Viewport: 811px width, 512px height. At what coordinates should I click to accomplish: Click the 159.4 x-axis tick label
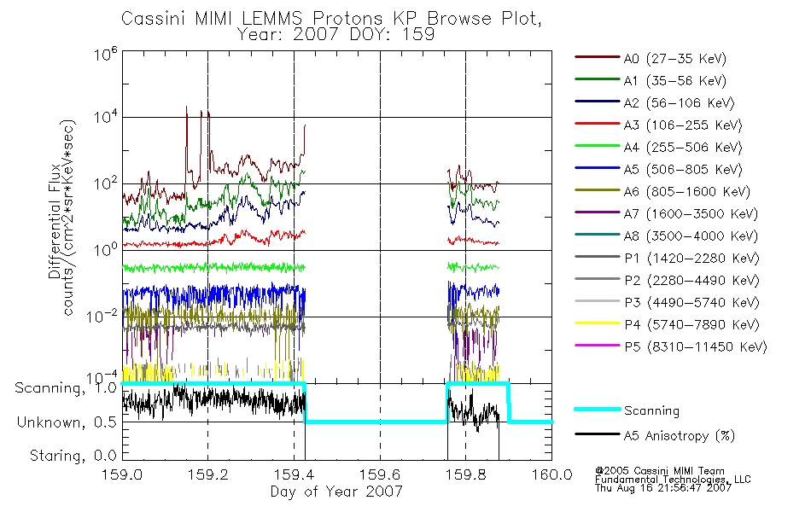pyautogui.click(x=294, y=474)
